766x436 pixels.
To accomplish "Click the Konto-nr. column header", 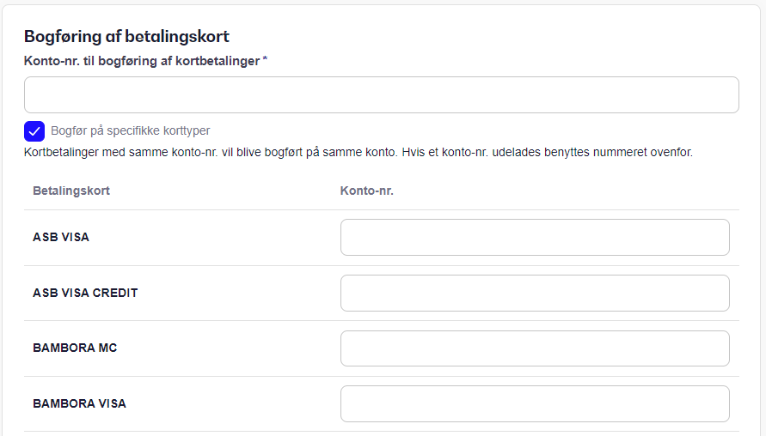I will [x=367, y=191].
